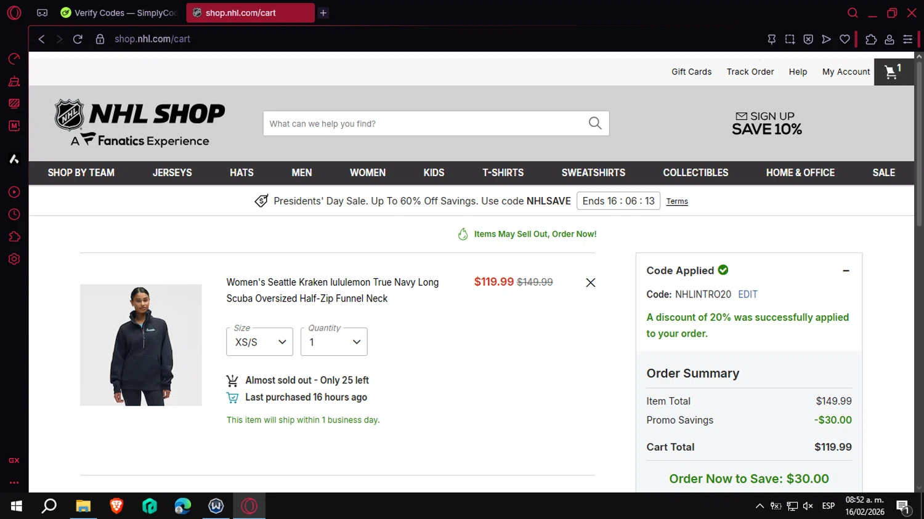Open the profile account icon in toolbar
924x519 pixels.
[x=890, y=39]
